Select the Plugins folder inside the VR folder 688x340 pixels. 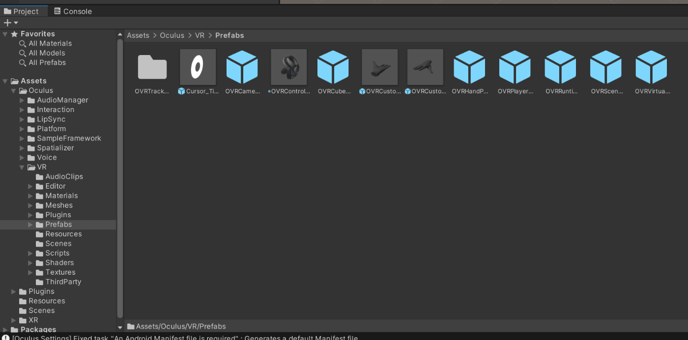[x=53, y=215]
